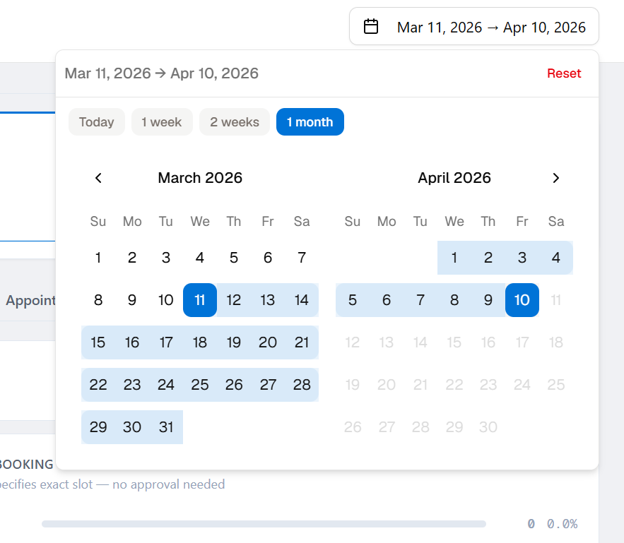
Task: Click the March 2026 month header
Action: pyautogui.click(x=200, y=178)
